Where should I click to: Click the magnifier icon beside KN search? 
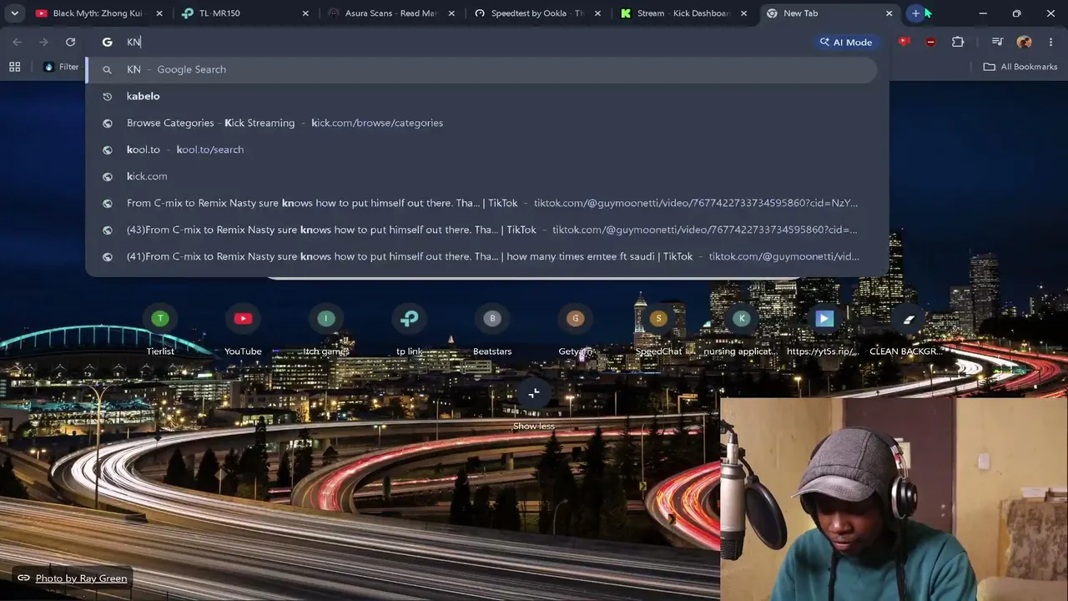(107, 69)
